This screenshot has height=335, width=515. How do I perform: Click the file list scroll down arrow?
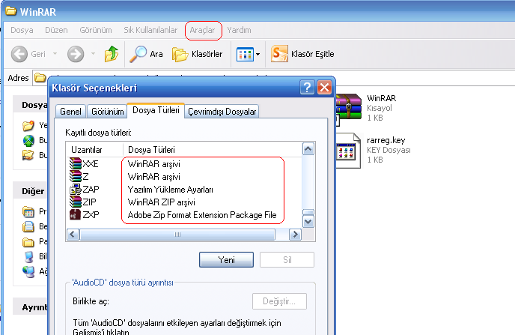pos(308,222)
